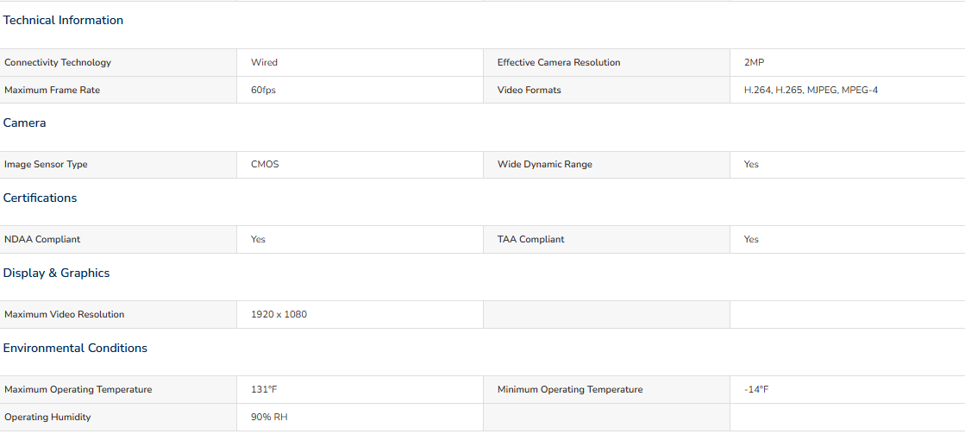Click the Connectivity Technology label cell
965x434 pixels.
(x=118, y=63)
